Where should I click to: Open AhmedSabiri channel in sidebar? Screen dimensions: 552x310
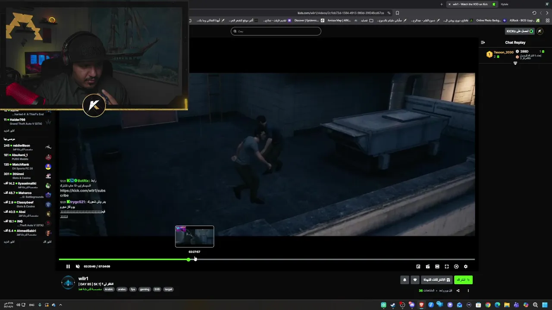coord(28,232)
